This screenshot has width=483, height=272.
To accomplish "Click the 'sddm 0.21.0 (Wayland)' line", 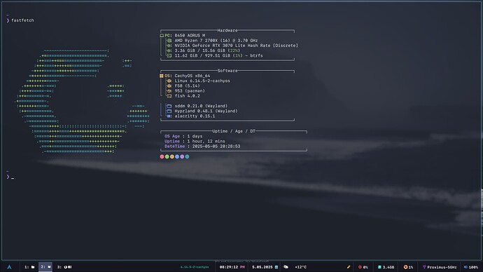I will (197, 106).
